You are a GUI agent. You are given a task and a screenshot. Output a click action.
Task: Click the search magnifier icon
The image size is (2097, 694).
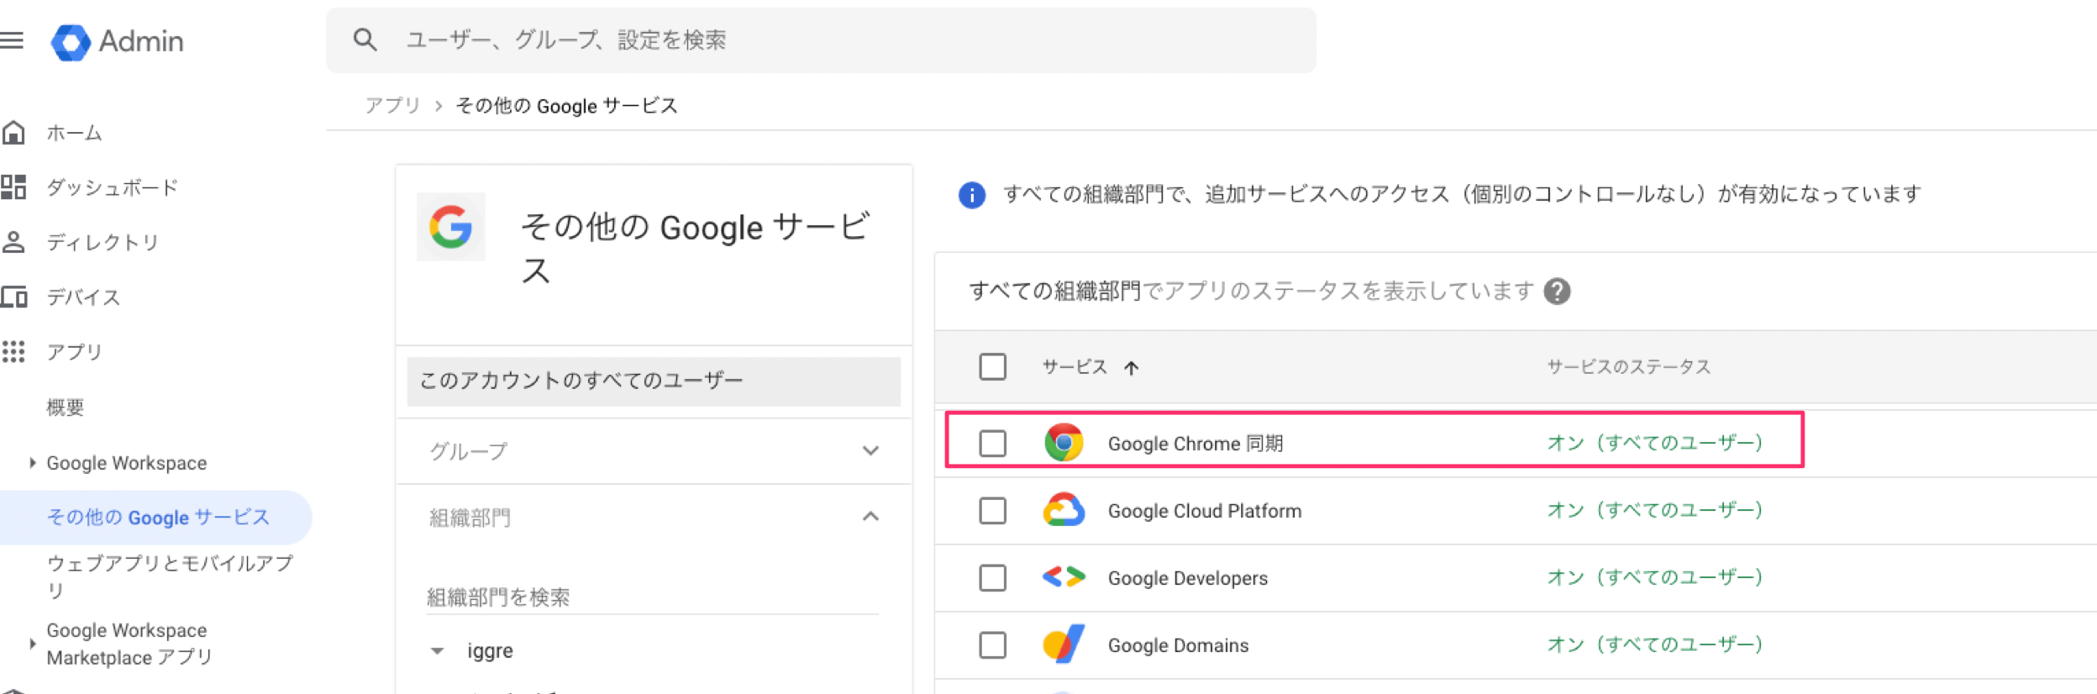[365, 39]
